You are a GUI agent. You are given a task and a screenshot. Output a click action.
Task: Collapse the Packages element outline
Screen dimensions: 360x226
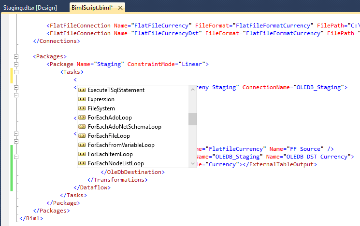coord(16,56)
